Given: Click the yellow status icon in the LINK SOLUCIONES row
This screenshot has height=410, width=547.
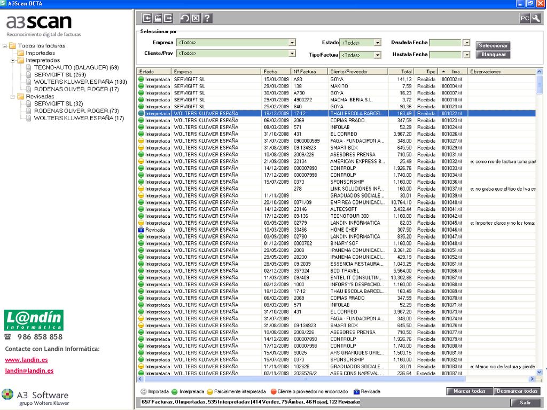Looking at the screenshot, I should coord(141,188).
